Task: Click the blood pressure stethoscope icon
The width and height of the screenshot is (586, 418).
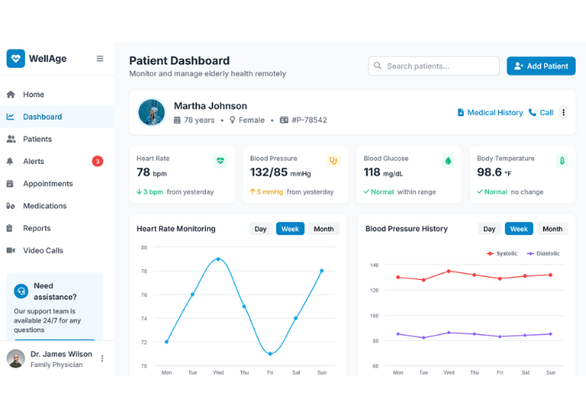Action: [x=334, y=161]
